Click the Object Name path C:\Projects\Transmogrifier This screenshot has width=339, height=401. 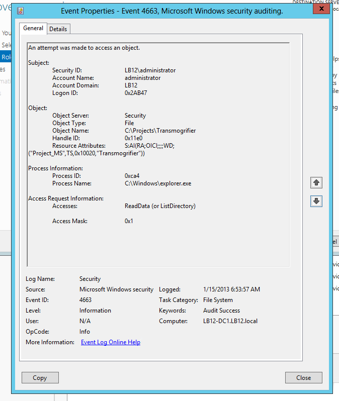(x=160, y=131)
